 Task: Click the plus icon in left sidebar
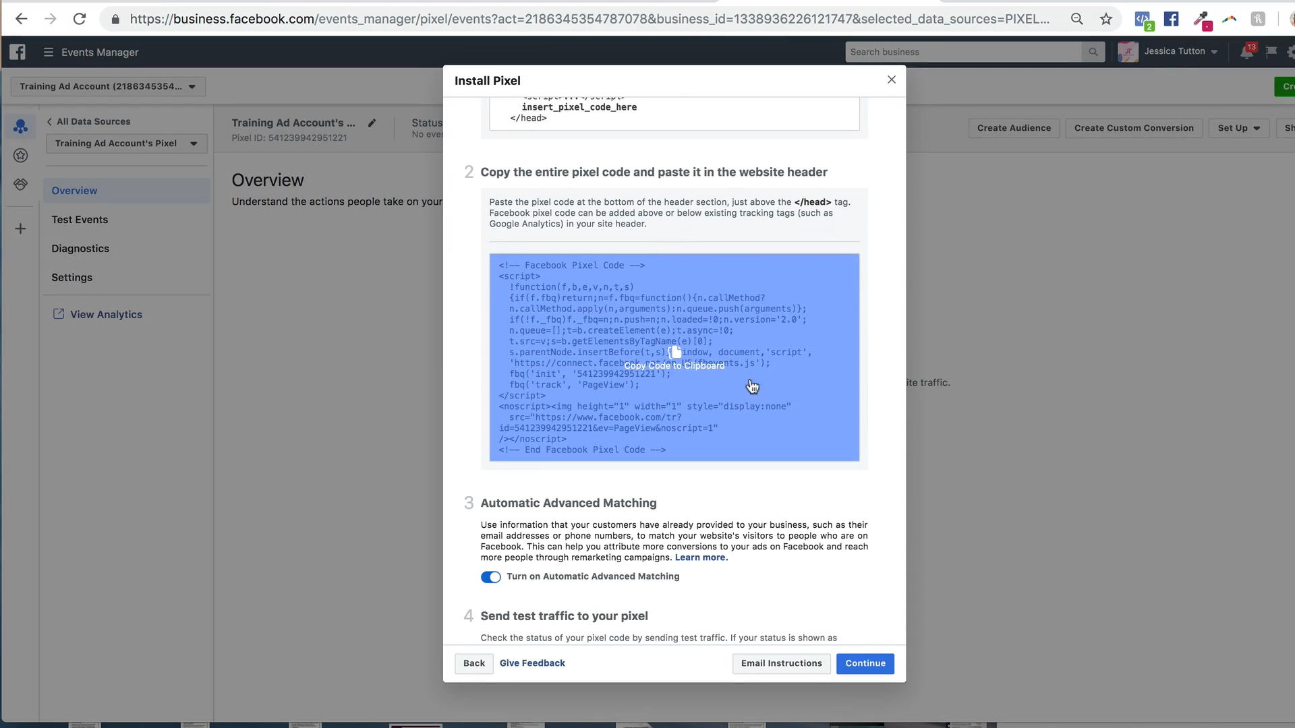coord(21,229)
